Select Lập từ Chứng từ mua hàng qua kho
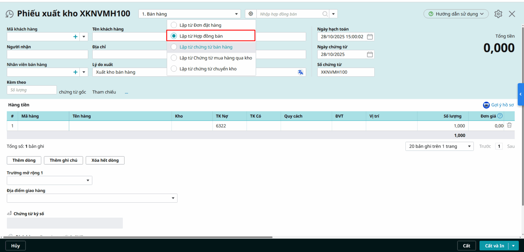Screen dimensions: 524x252 click(174, 58)
